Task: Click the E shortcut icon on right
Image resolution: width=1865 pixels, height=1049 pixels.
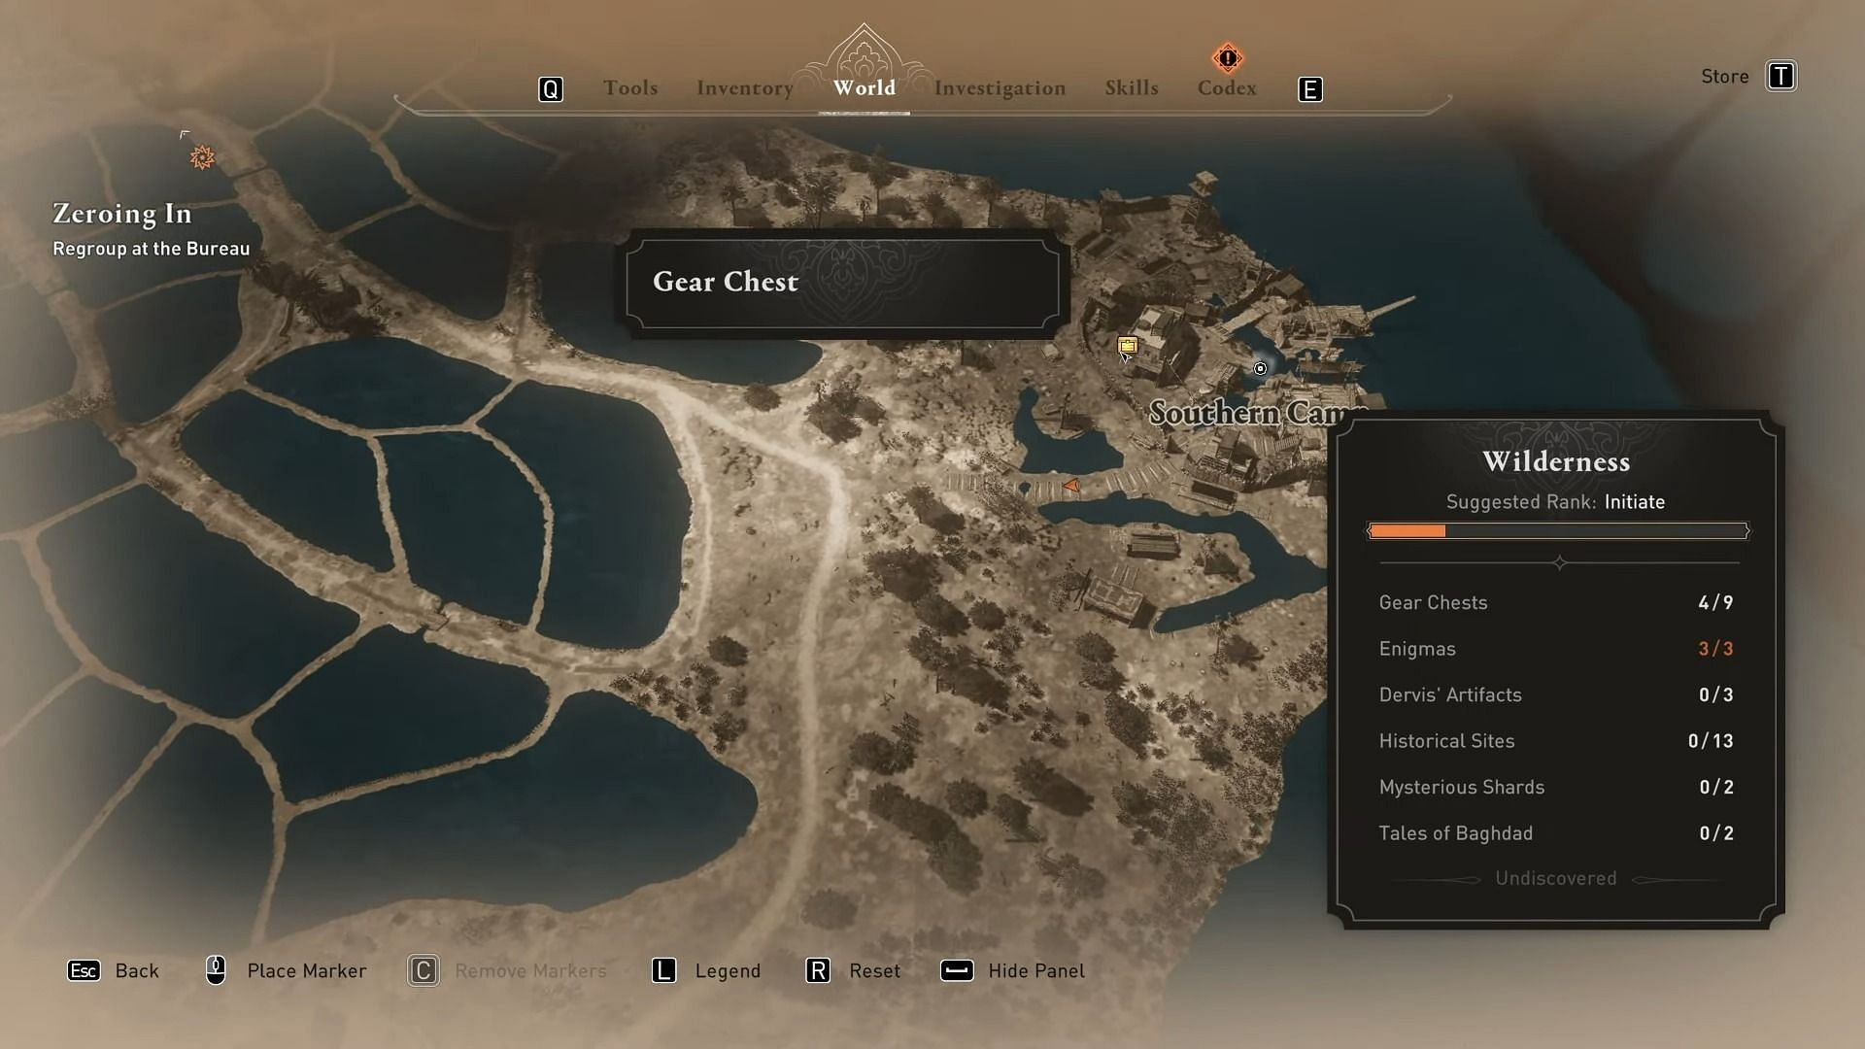Action: coord(1310,87)
